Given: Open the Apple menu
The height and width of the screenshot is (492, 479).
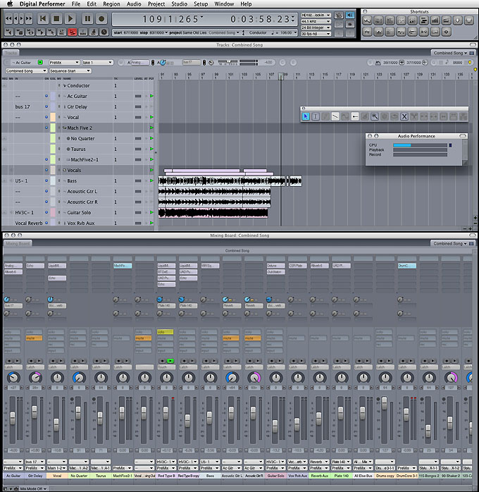Looking at the screenshot, I should 10,4.
